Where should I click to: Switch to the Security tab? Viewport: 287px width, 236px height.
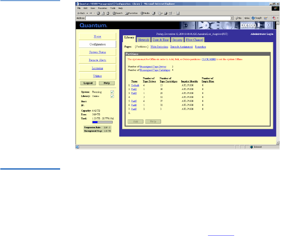click(x=177, y=40)
